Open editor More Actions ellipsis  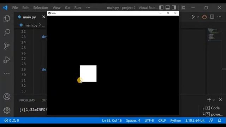pyautogui.click(x=219, y=17)
